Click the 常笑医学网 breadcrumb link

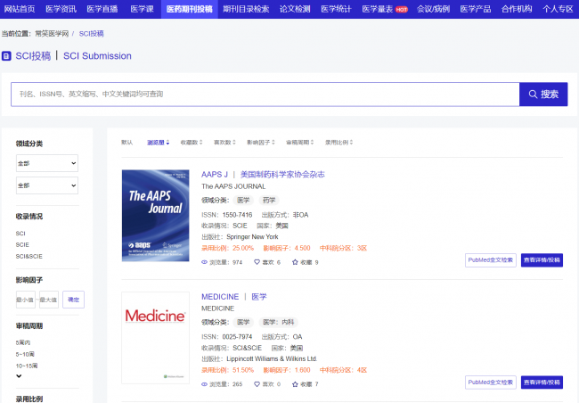(x=52, y=34)
